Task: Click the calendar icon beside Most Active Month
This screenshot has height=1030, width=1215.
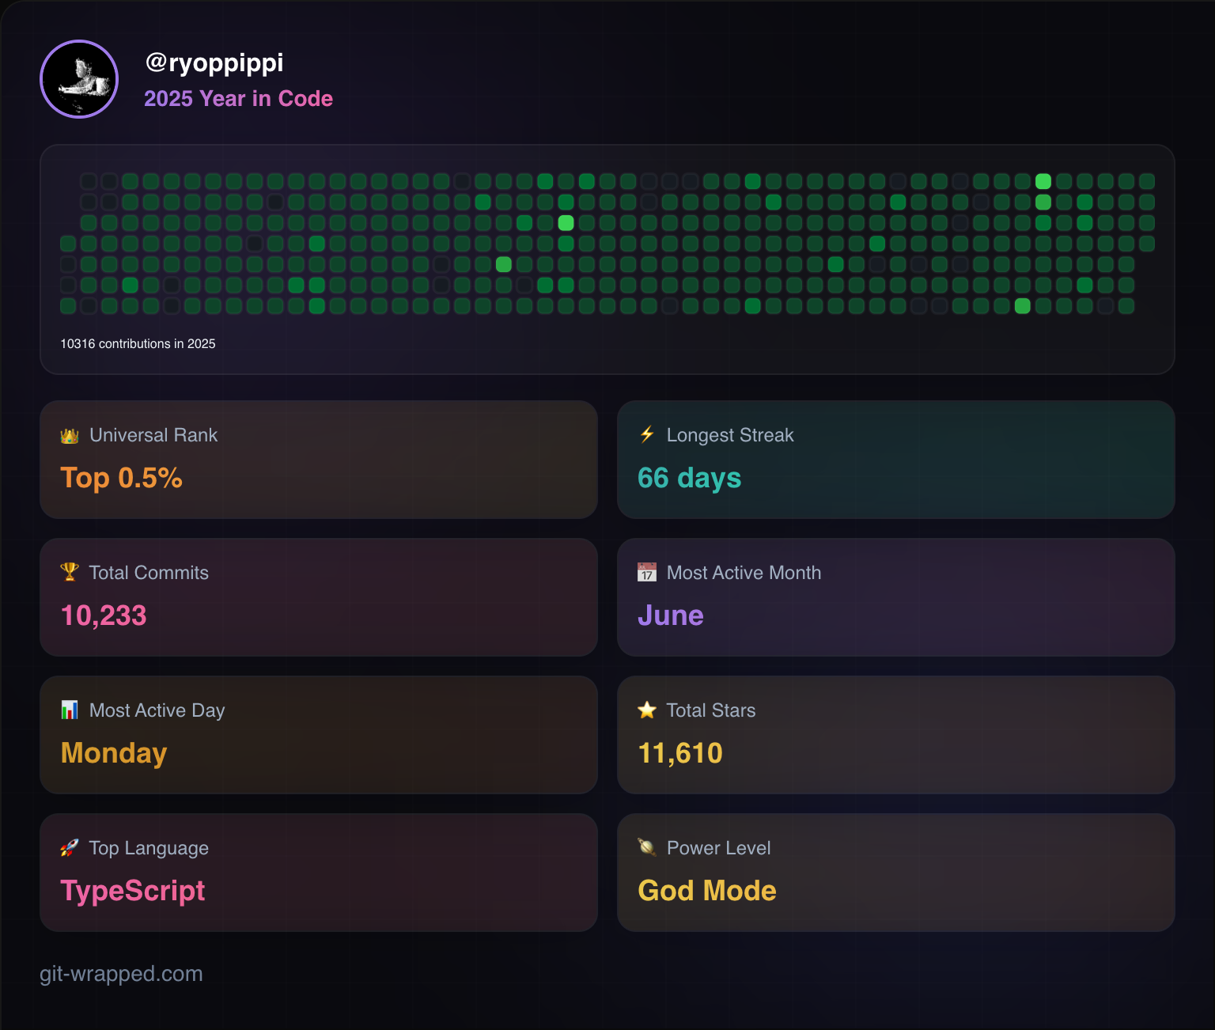Action: tap(647, 572)
